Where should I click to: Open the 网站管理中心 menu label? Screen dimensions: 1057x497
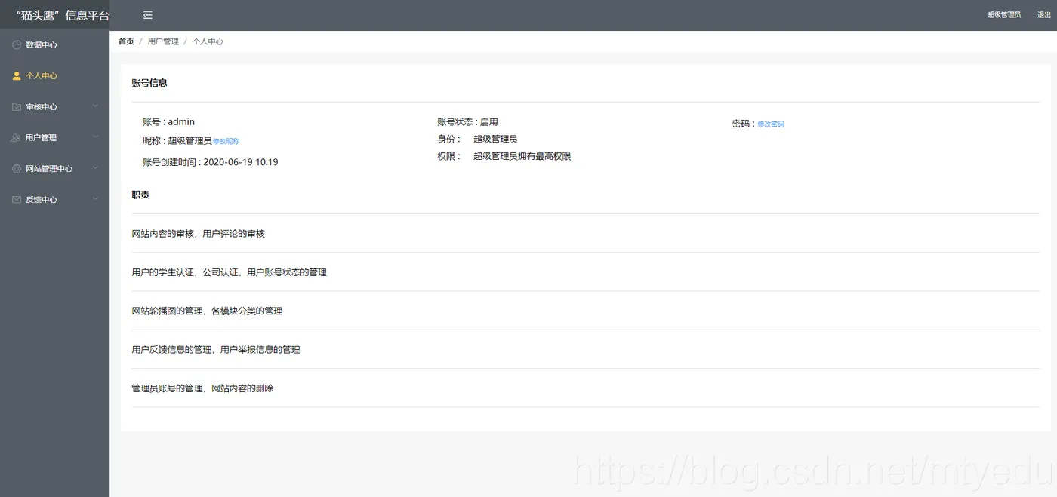click(49, 169)
